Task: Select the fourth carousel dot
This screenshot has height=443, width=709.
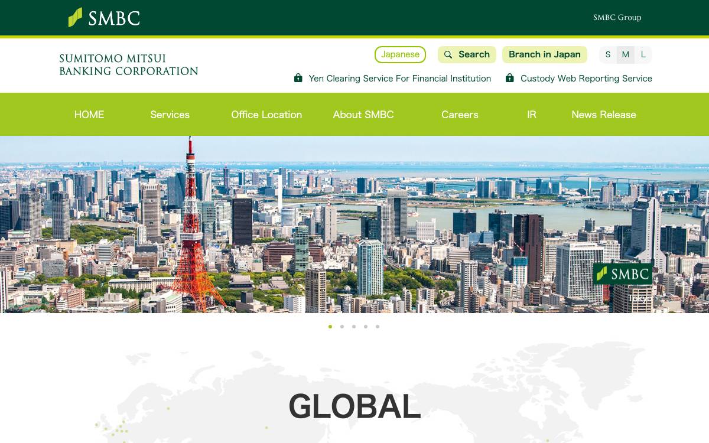Action: (366, 327)
